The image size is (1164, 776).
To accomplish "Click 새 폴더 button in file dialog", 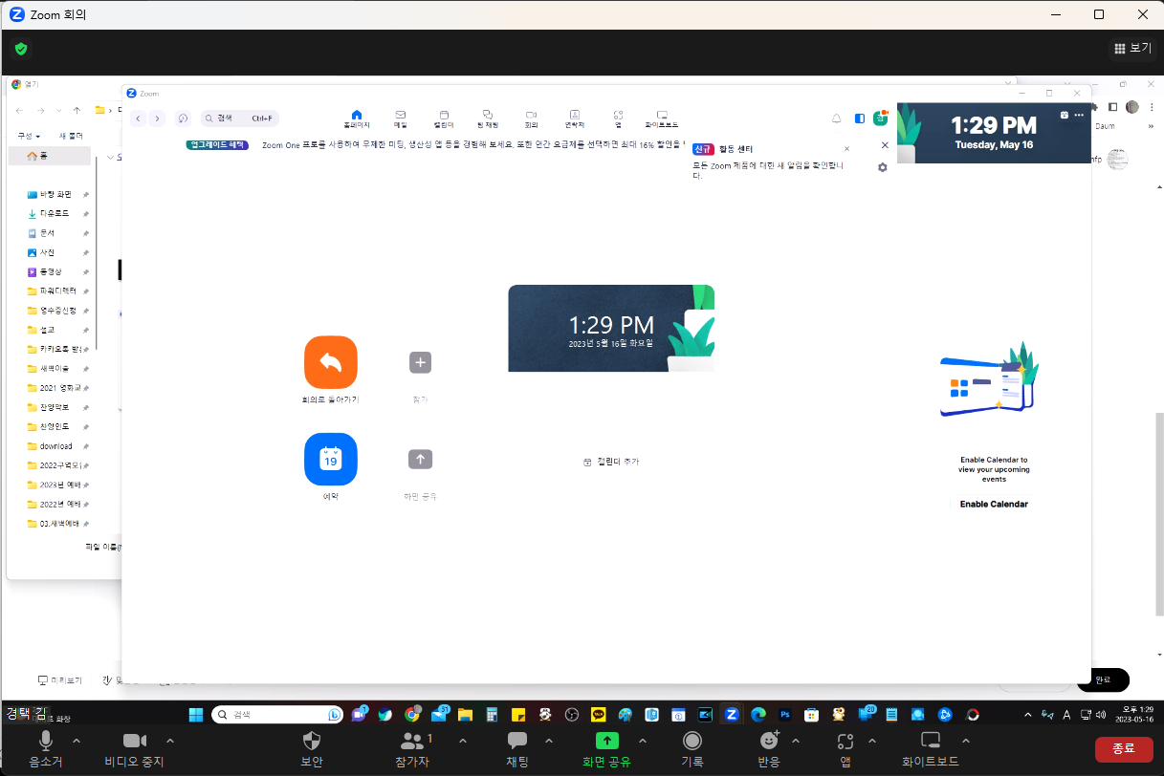I will [71, 136].
